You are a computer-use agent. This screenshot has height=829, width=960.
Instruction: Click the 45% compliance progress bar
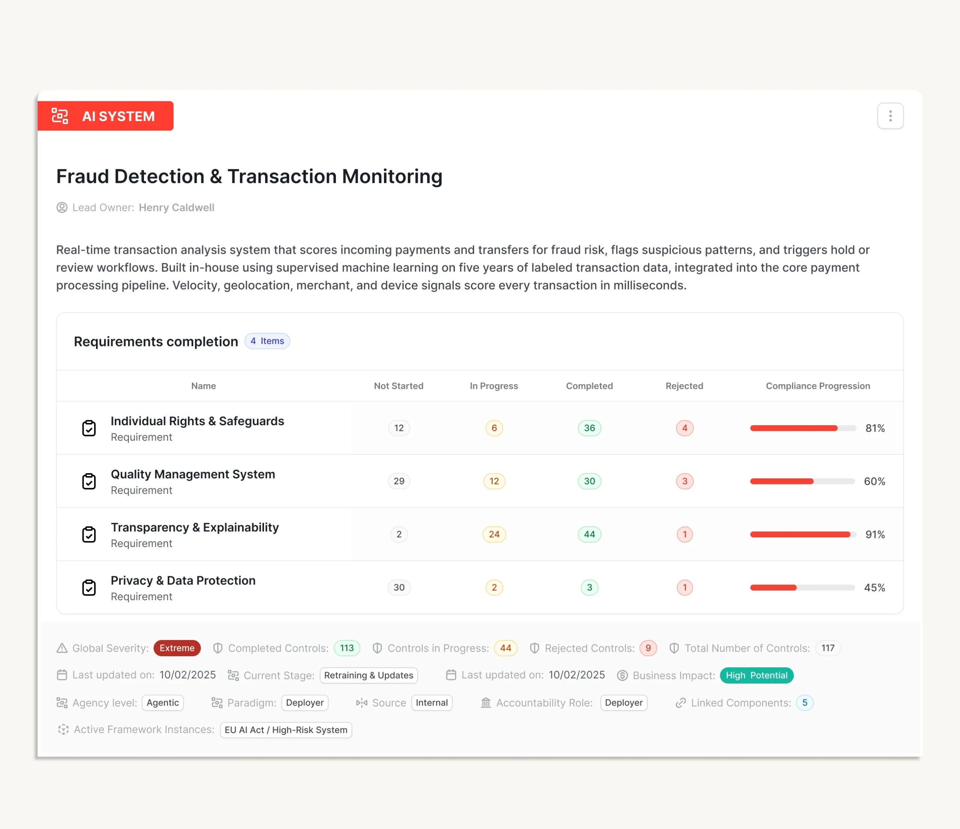pyautogui.click(x=802, y=588)
